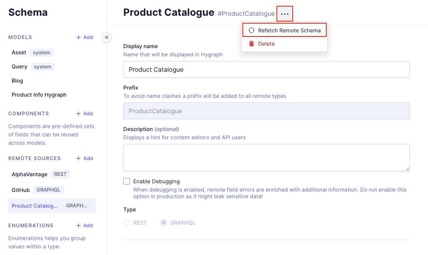Collapse the schema sidebar with chevron icon
Image resolution: width=428 pixels, height=255 pixels.
click(107, 37)
